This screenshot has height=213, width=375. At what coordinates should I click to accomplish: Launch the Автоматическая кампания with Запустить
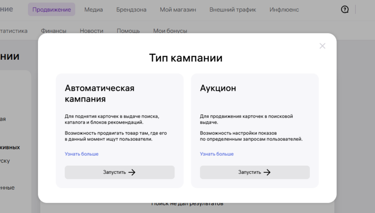tap(120, 172)
